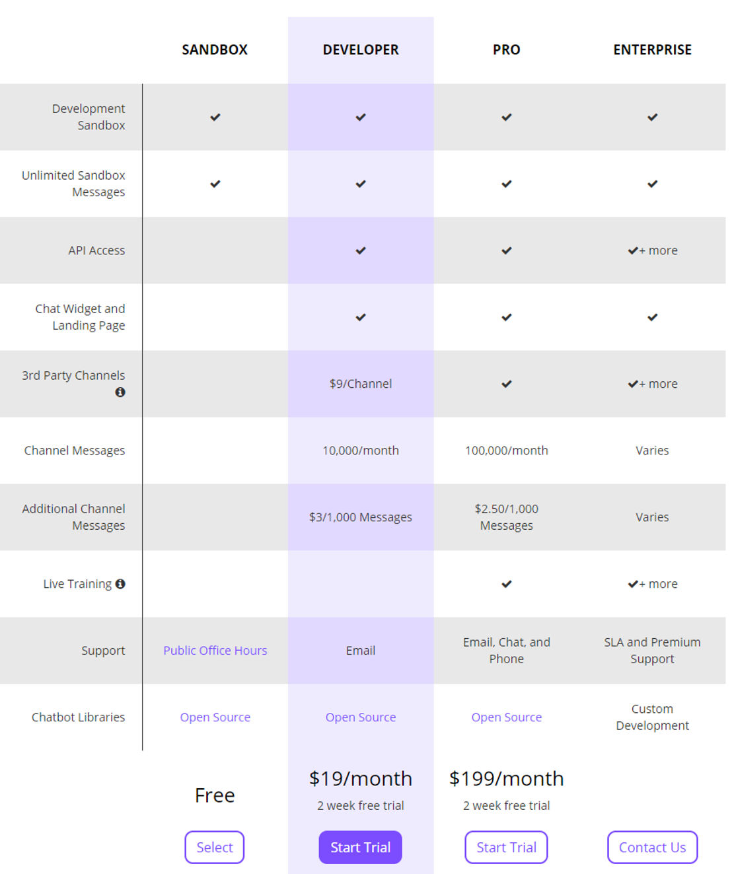Screen dimensions: 732x874
Task: Click the Start Trial button under $199/month
Action: pyautogui.click(x=507, y=847)
